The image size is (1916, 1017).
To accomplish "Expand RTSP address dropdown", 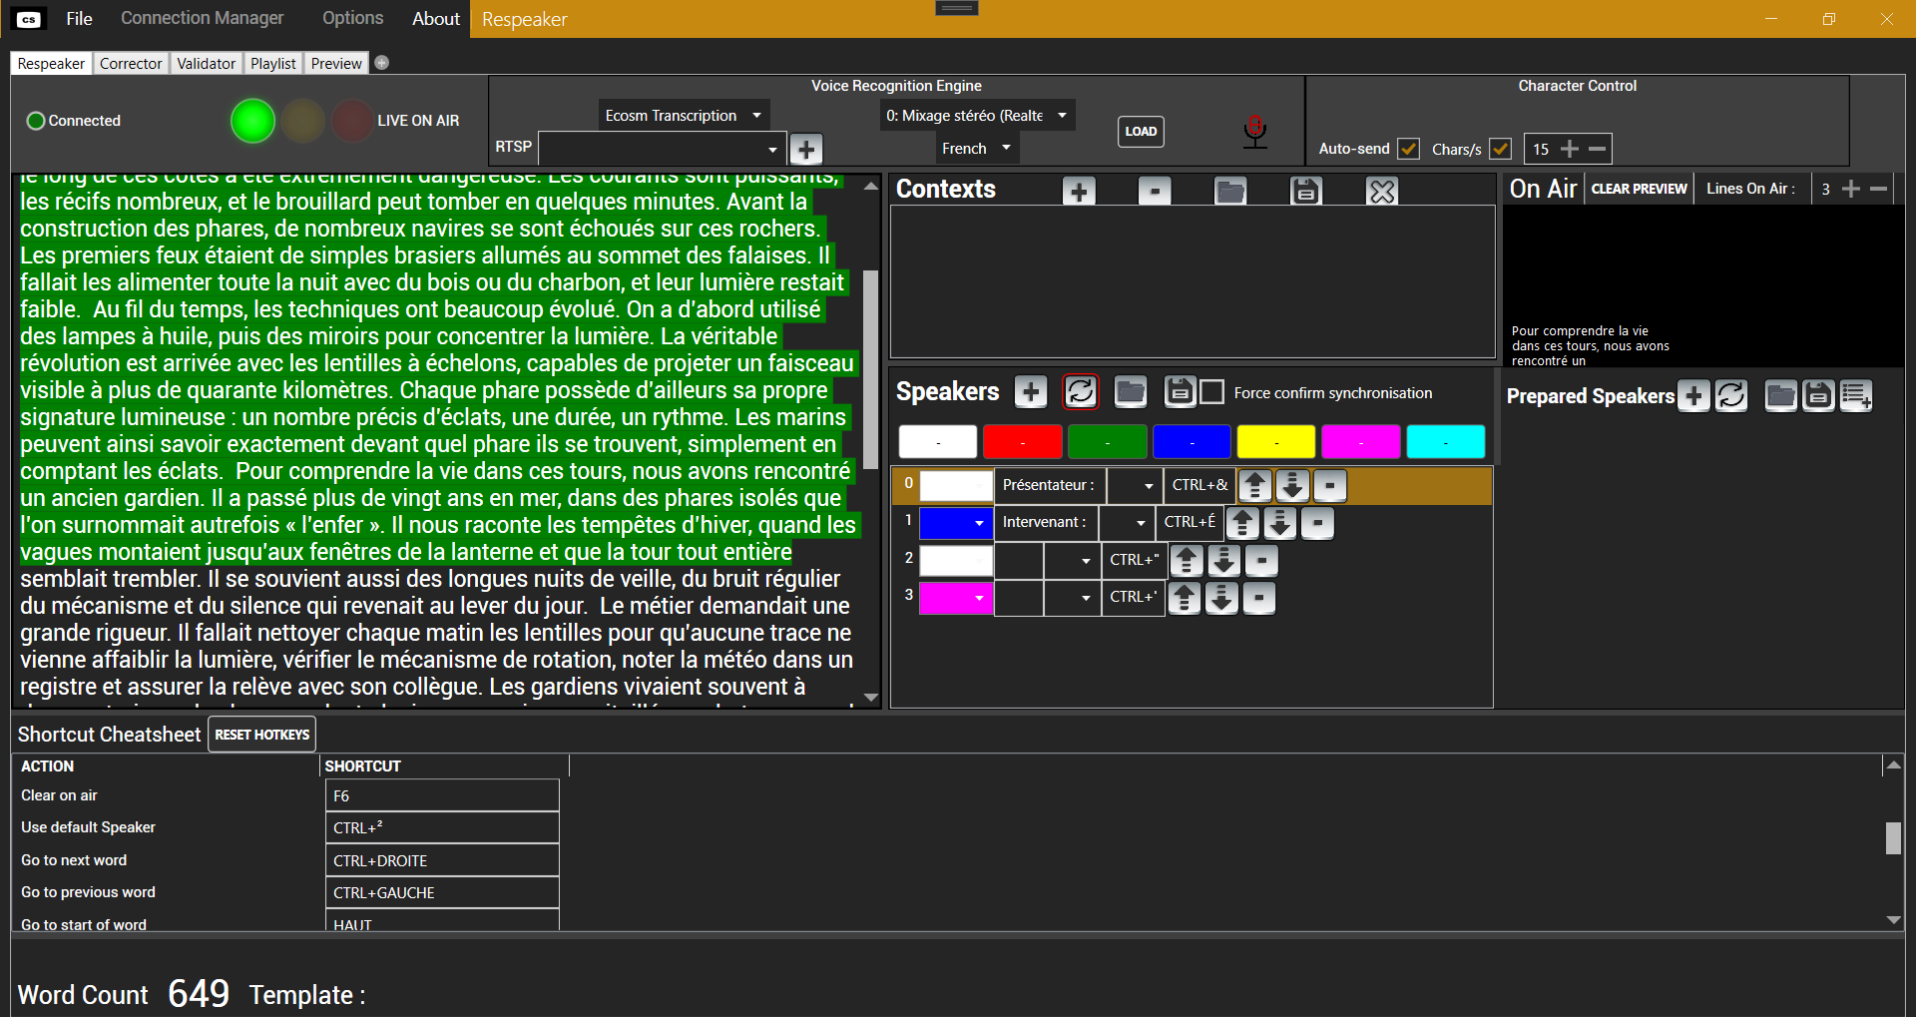I will 771,150.
